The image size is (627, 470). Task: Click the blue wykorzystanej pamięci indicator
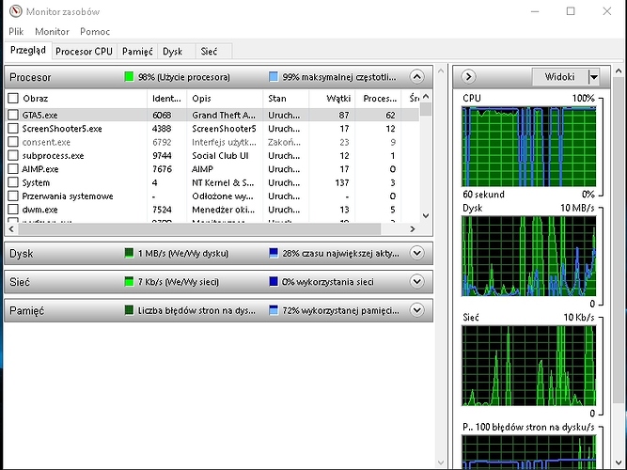click(274, 310)
